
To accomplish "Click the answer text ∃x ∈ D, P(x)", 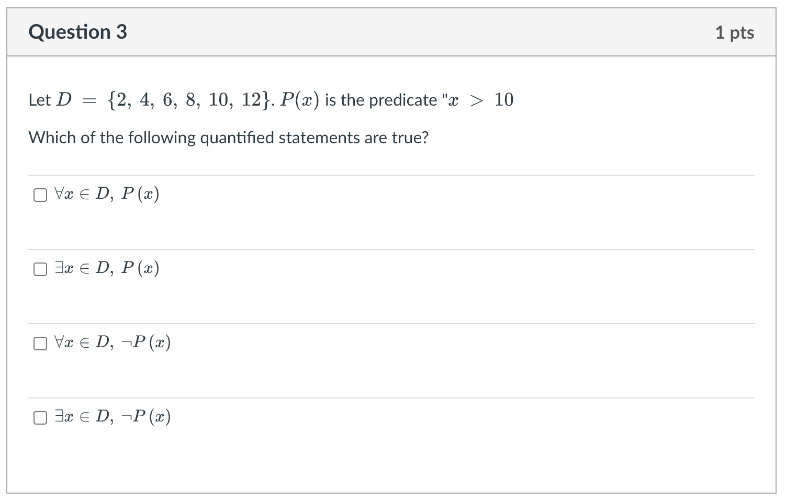I will [107, 269].
